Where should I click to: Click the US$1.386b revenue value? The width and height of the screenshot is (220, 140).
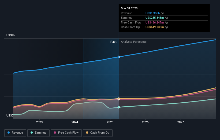tap(152, 13)
